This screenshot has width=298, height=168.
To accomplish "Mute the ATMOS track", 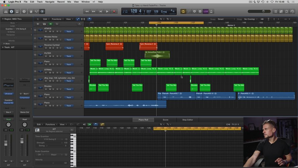I will tap(50, 31).
